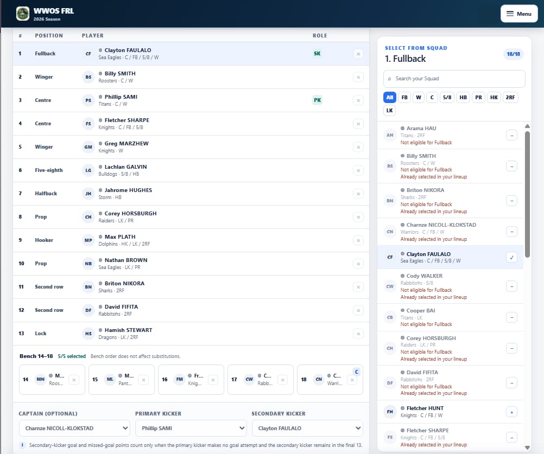Remove bench player 14 MN
544x454 pixels.
point(74,380)
